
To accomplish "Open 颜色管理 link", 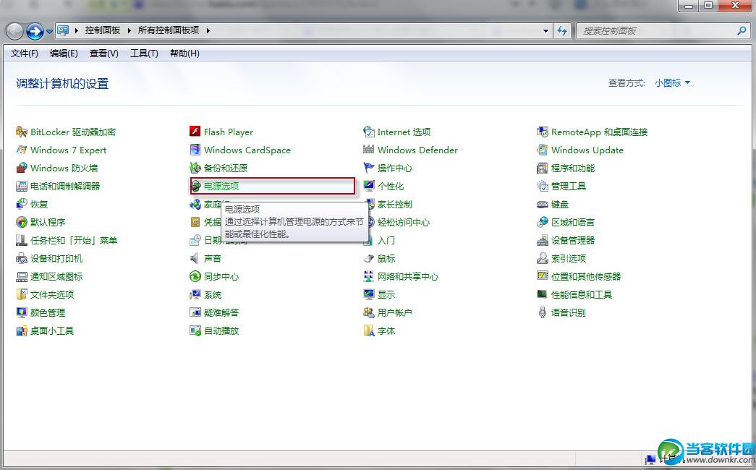I will pos(48,312).
